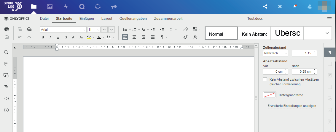Apply the Überschrift heading style

(x=287, y=33)
